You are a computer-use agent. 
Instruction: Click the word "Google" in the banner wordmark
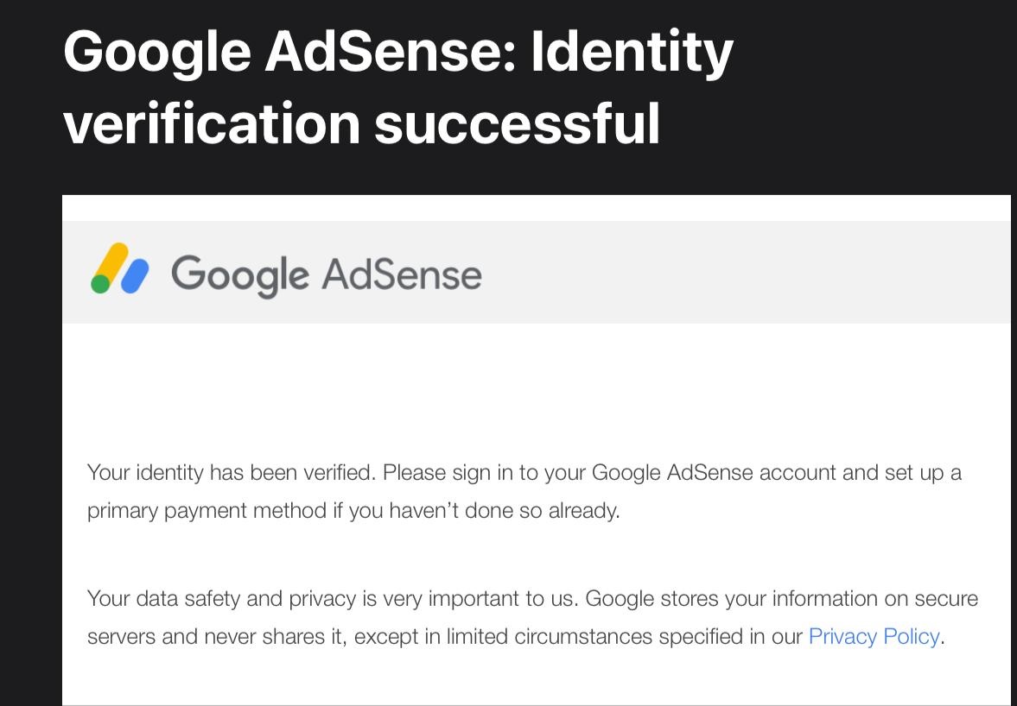coord(240,274)
